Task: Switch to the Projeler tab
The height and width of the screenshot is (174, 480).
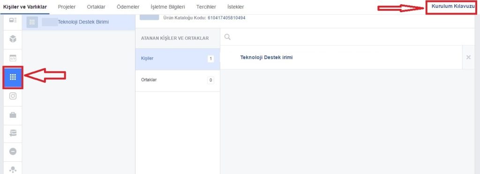Action: pyautogui.click(x=67, y=7)
